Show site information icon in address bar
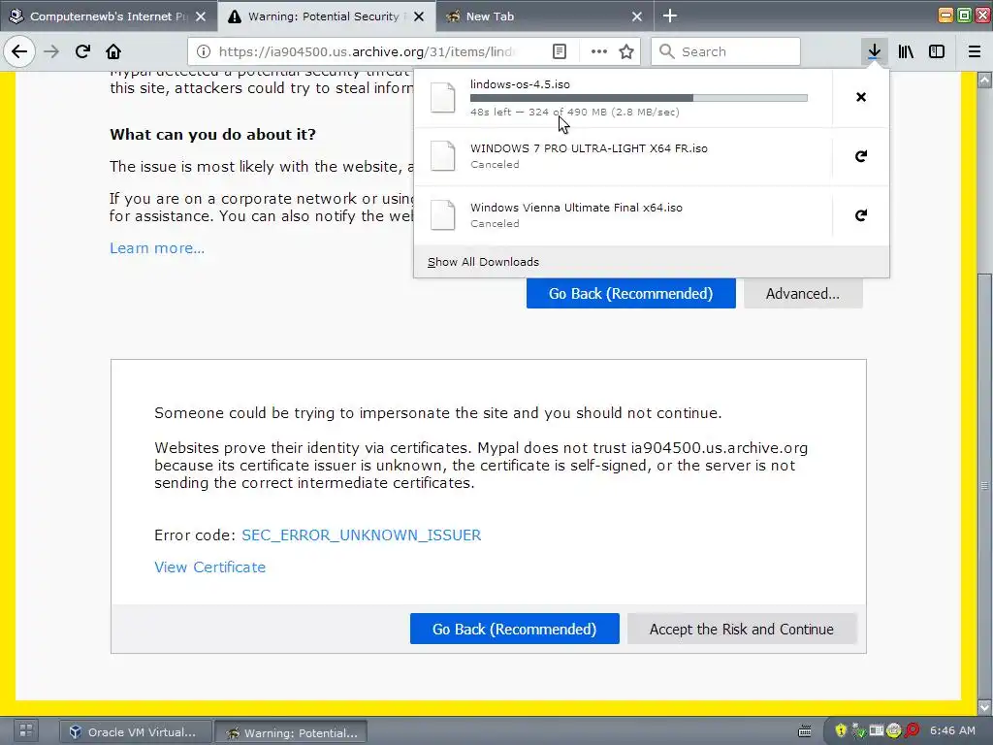 (204, 51)
